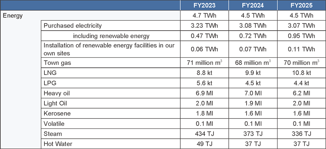Click dark area directly below the Energy row's white strip
Image resolution: width=326 pixels, height=149 pixels.
[110, 25]
